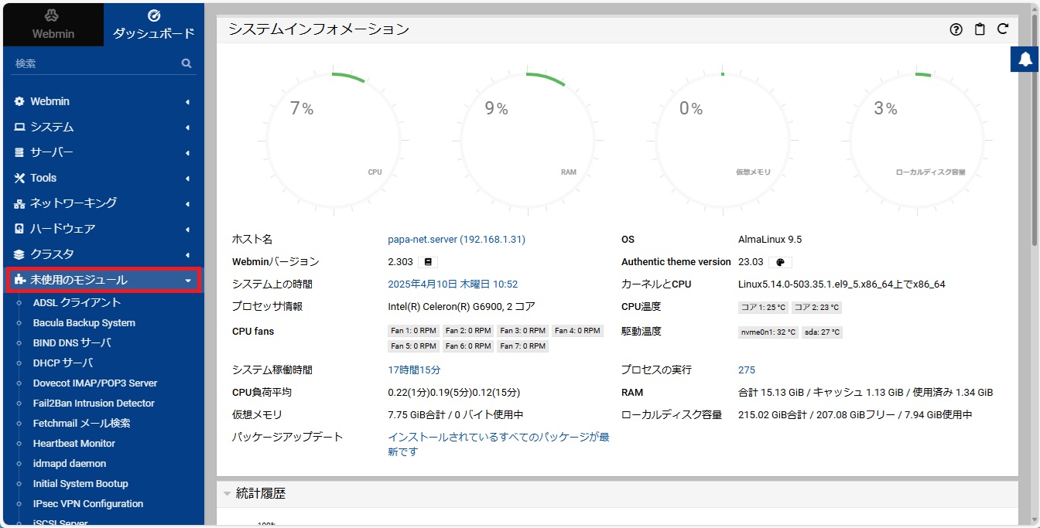This screenshot has height=528, width=1040.
Task: Open the notifications bell
Action: tap(1025, 60)
